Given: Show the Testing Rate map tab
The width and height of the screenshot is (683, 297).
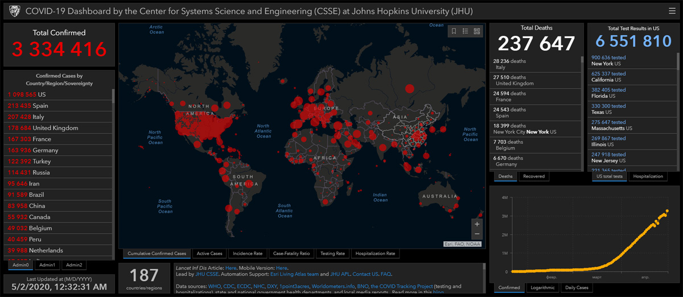Looking at the screenshot, I should [332, 253].
